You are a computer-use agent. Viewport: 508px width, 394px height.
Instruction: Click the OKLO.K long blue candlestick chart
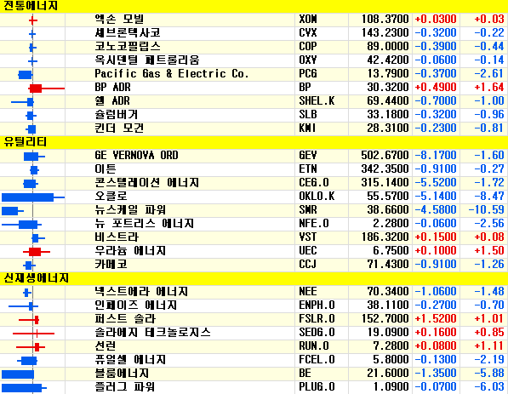pyautogui.click(x=32, y=197)
